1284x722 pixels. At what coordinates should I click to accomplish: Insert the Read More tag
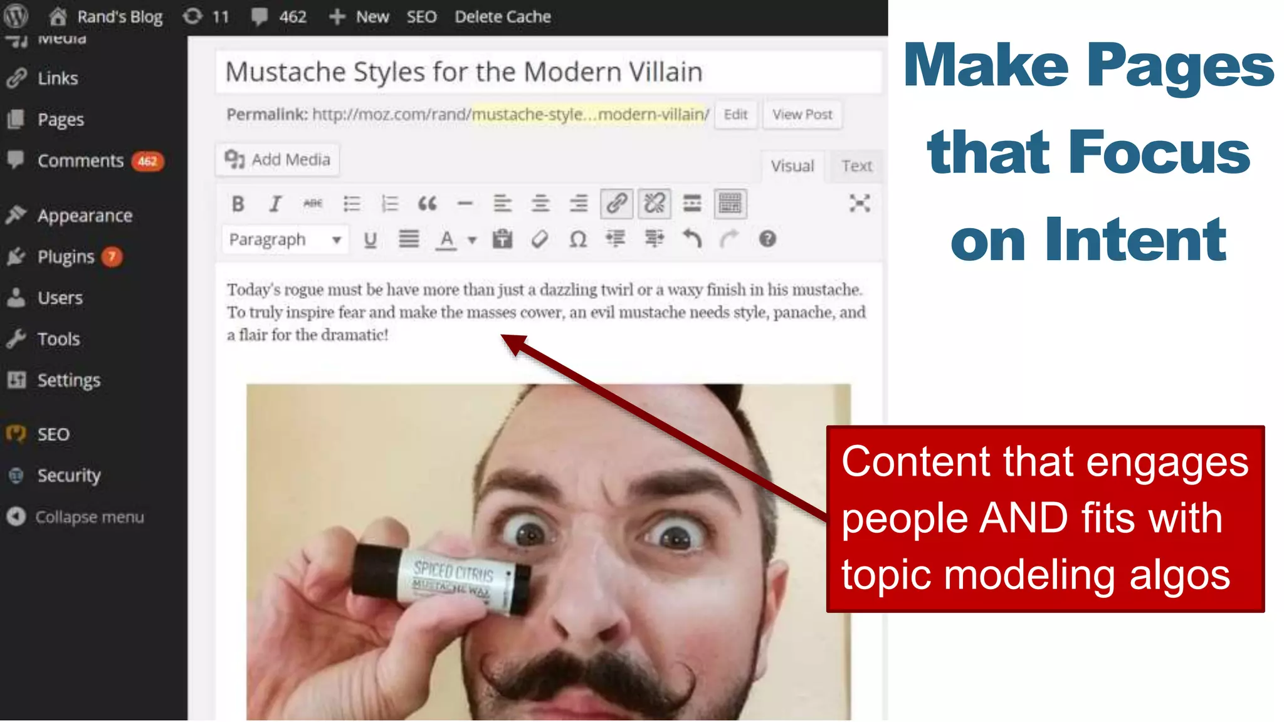coord(692,204)
